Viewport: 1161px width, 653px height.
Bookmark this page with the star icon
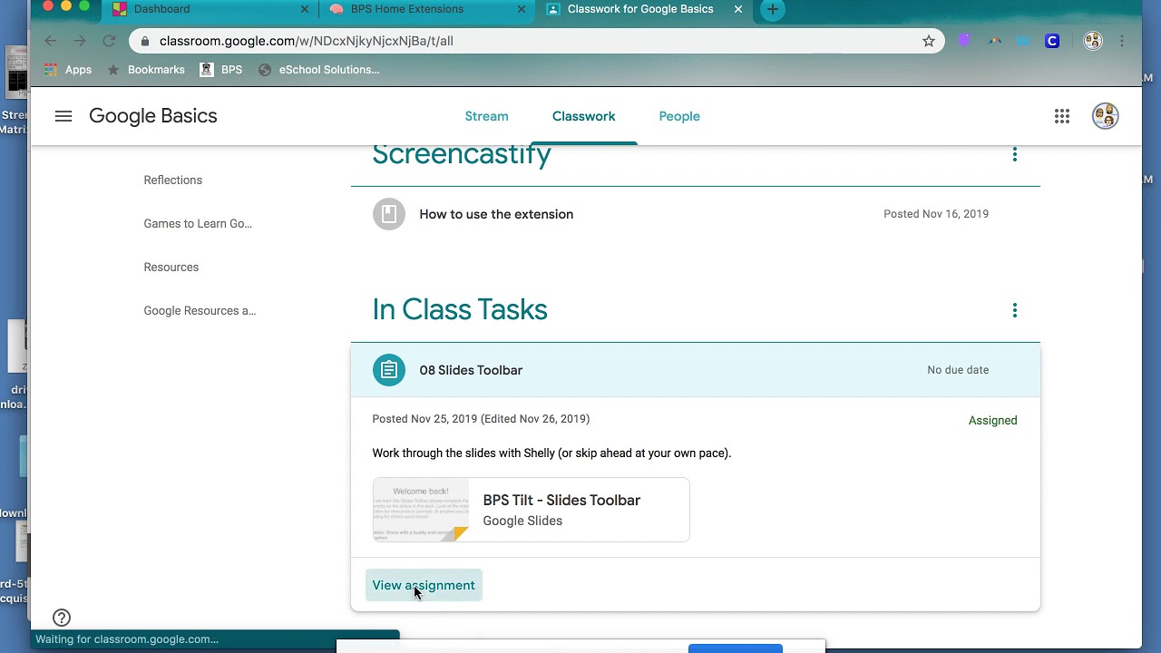pos(929,41)
